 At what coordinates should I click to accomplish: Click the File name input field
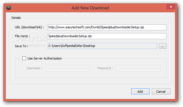coord(107,36)
